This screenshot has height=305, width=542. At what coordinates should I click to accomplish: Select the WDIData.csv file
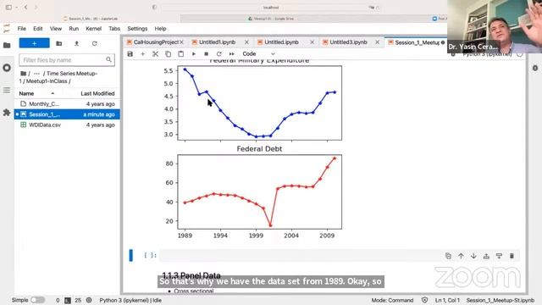pyautogui.click(x=67, y=125)
